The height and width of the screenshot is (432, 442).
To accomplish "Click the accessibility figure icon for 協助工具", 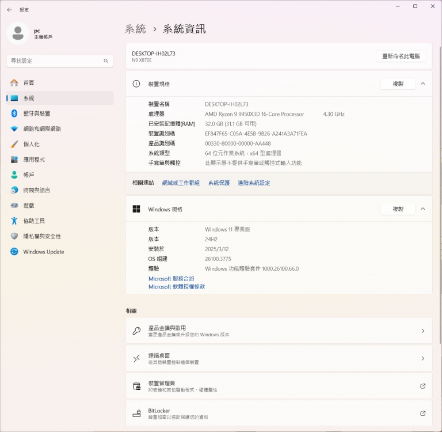I will (14, 221).
